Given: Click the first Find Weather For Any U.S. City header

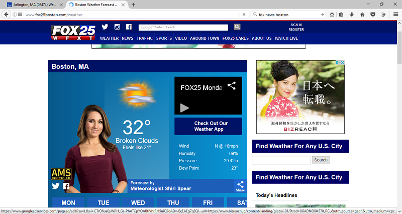Looking at the screenshot, I should click(x=300, y=146).
